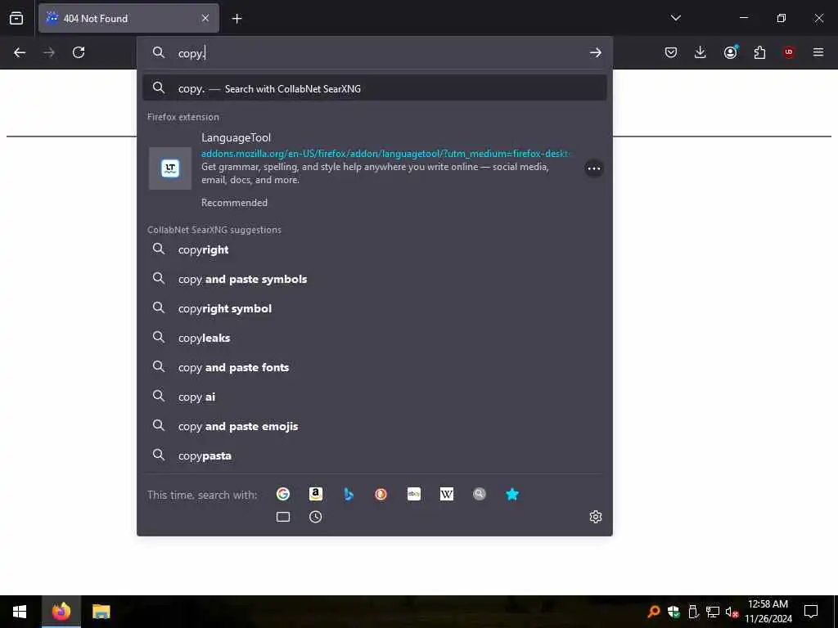
Task: Open a new tab with plus button
Action: [x=237, y=19]
